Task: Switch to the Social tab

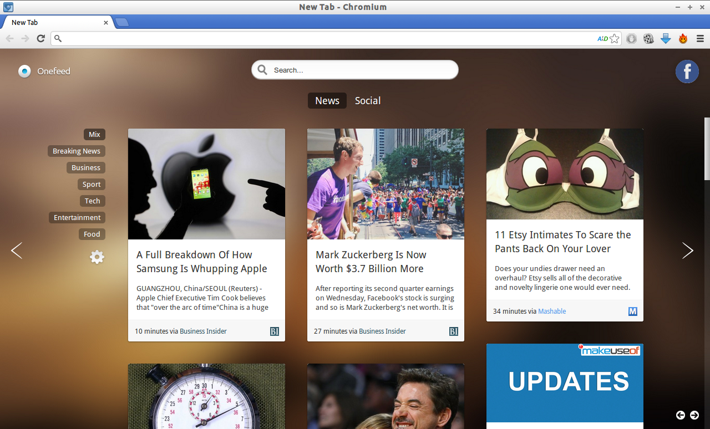Action: [368, 100]
